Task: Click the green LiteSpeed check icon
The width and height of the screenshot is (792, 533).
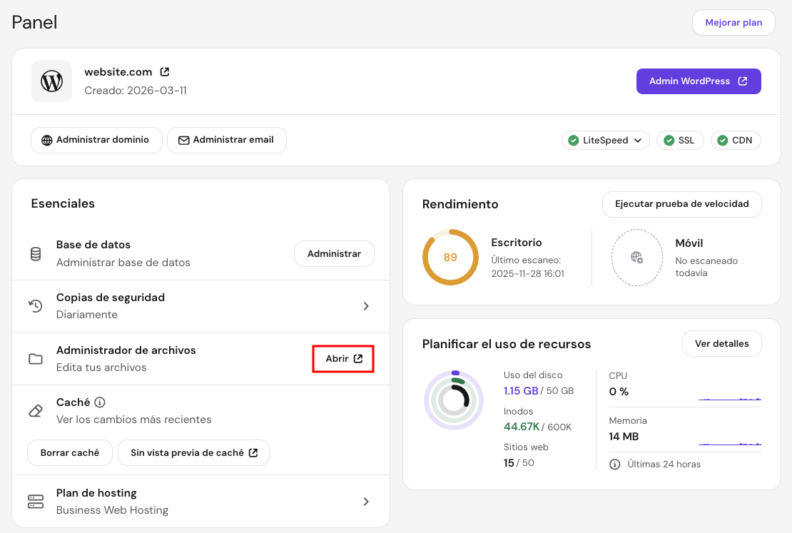Action: tap(573, 140)
